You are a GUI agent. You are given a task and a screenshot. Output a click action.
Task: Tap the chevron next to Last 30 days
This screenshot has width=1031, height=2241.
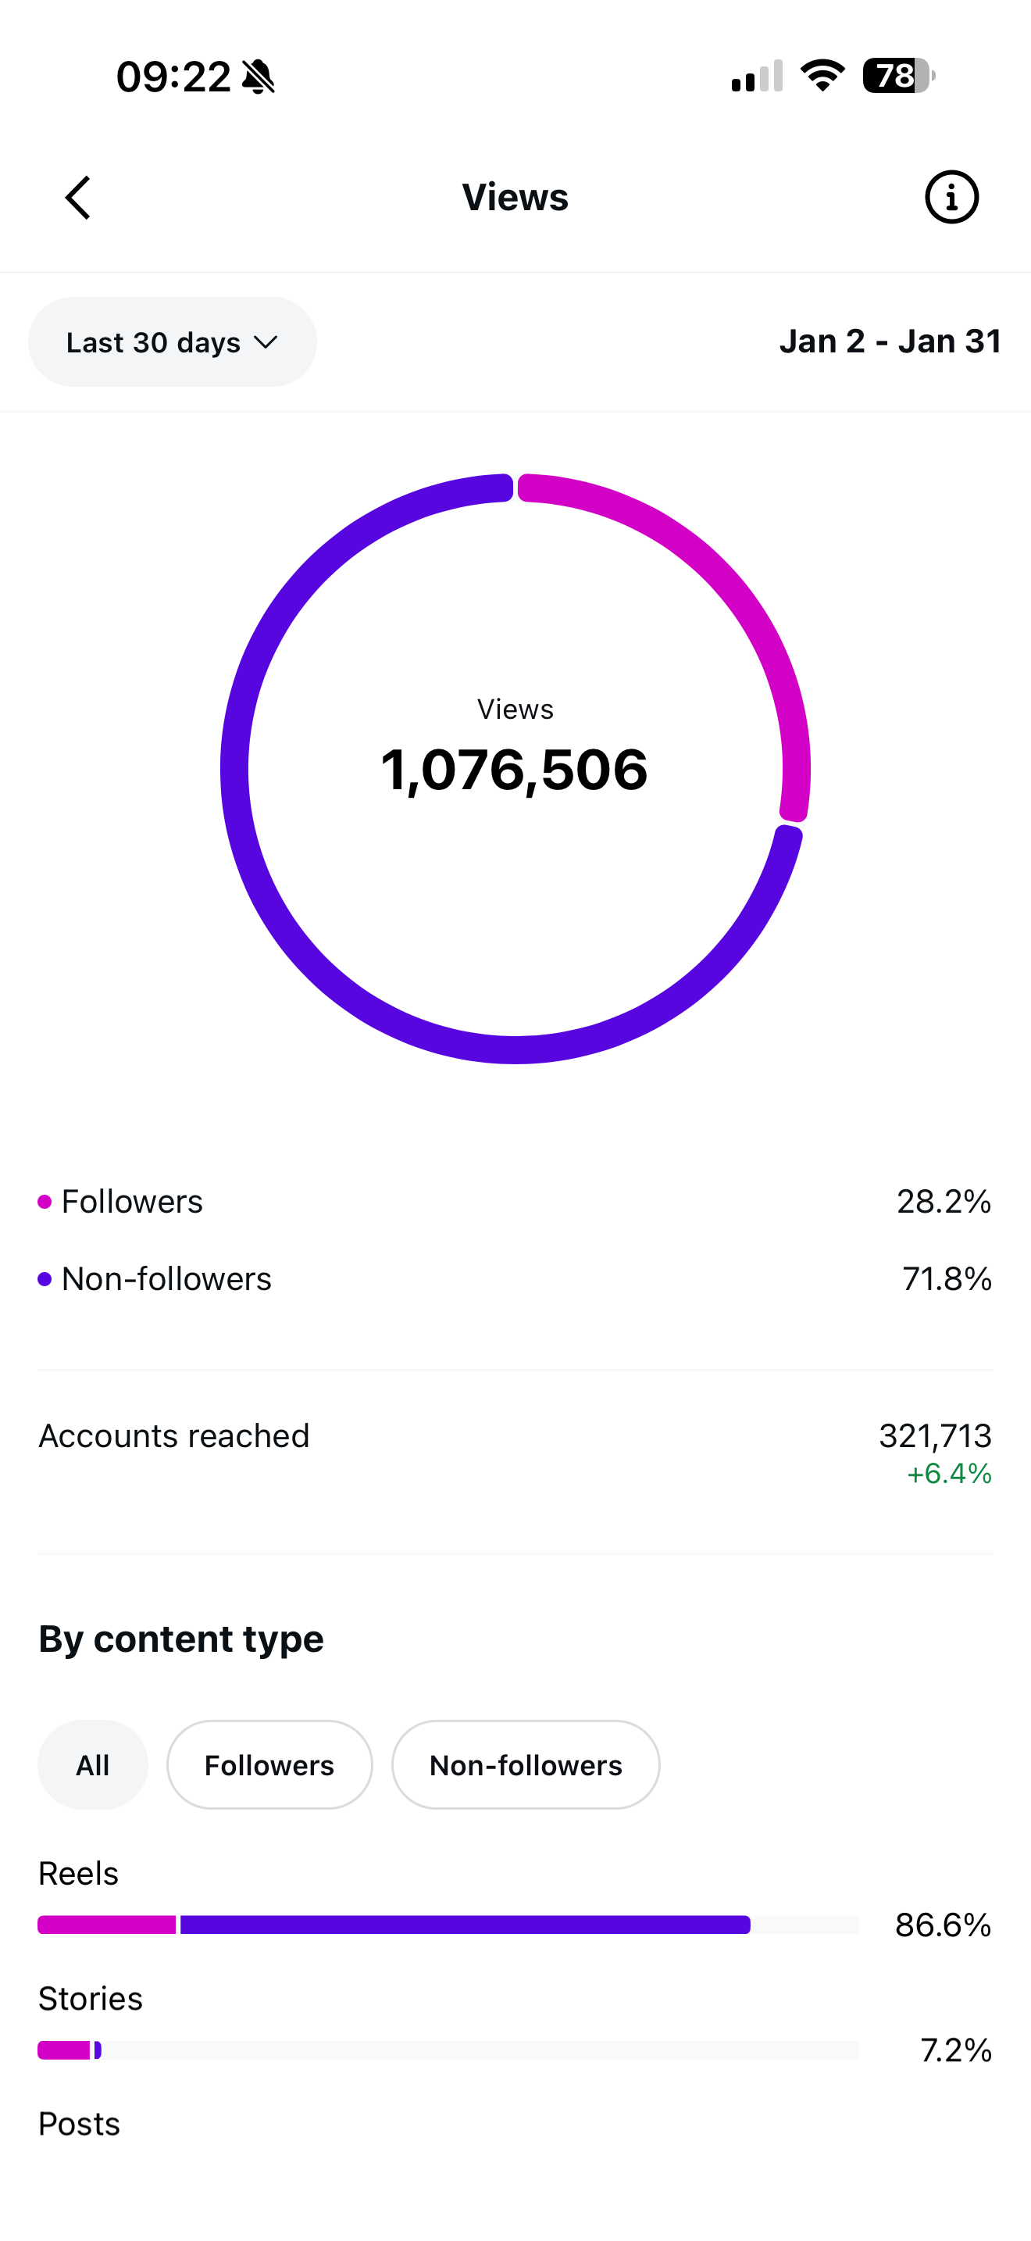266,342
